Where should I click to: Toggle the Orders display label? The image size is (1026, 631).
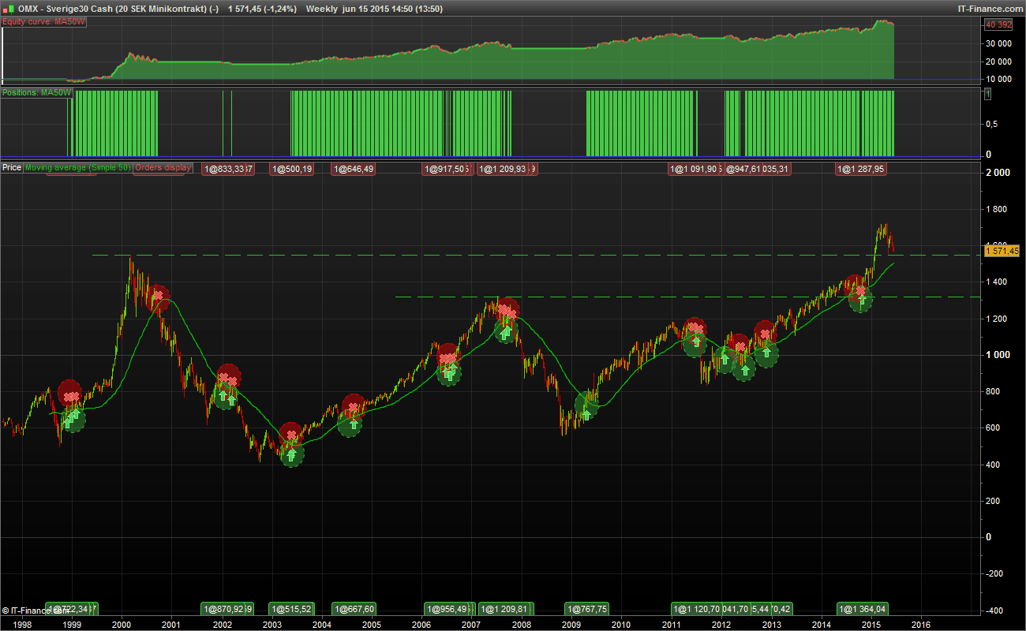[163, 167]
